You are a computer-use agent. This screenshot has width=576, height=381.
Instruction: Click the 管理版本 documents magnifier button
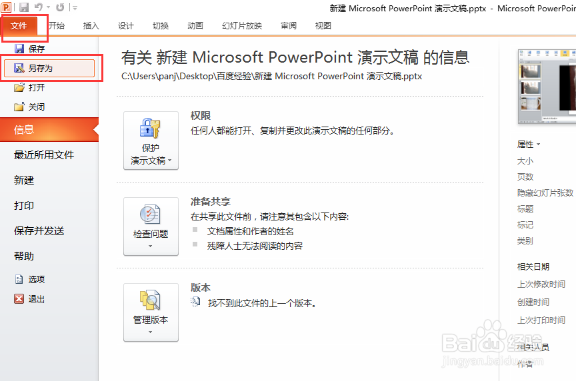pos(151,312)
